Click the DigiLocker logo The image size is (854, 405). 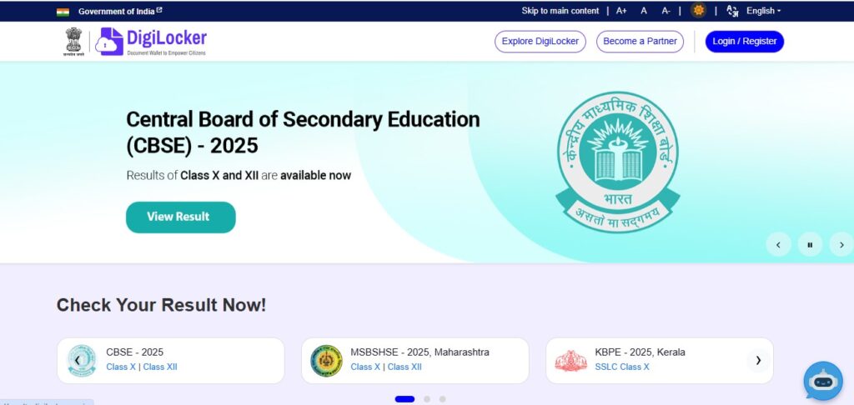coord(151,42)
